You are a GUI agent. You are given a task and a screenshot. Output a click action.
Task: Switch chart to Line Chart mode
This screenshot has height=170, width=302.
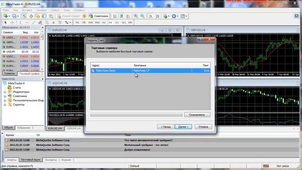coord(128,16)
